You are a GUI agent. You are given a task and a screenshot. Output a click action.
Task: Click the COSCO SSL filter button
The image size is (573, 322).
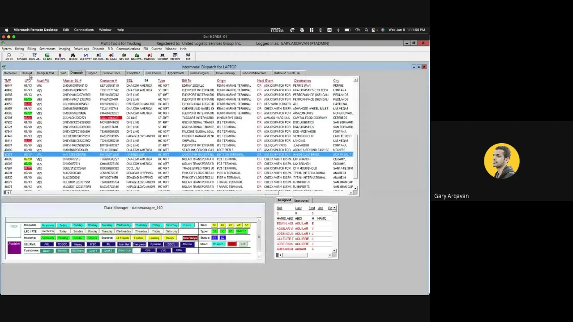62,244
